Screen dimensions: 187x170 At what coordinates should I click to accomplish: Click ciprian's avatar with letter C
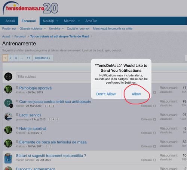8,103
